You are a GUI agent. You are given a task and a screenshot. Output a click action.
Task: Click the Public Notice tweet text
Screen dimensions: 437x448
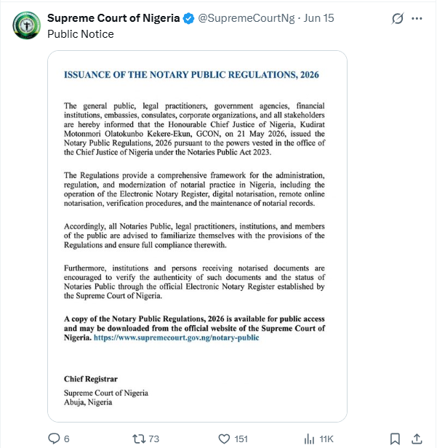coord(81,34)
